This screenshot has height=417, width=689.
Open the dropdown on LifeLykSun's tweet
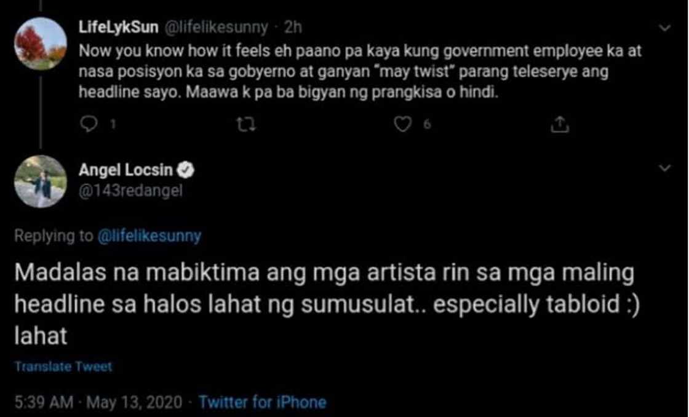(664, 28)
